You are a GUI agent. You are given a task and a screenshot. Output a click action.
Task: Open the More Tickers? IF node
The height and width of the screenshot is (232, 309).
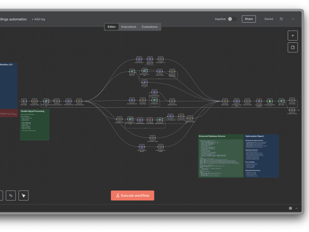coord(281,101)
